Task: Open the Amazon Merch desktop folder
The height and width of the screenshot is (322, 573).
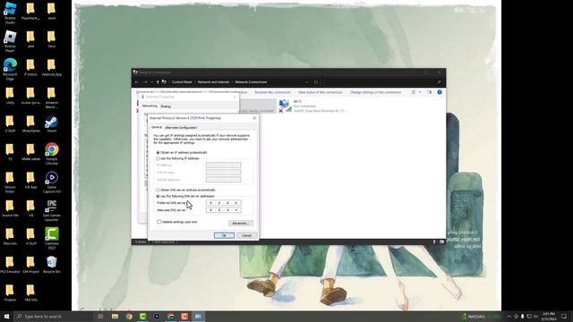Action: click(52, 97)
